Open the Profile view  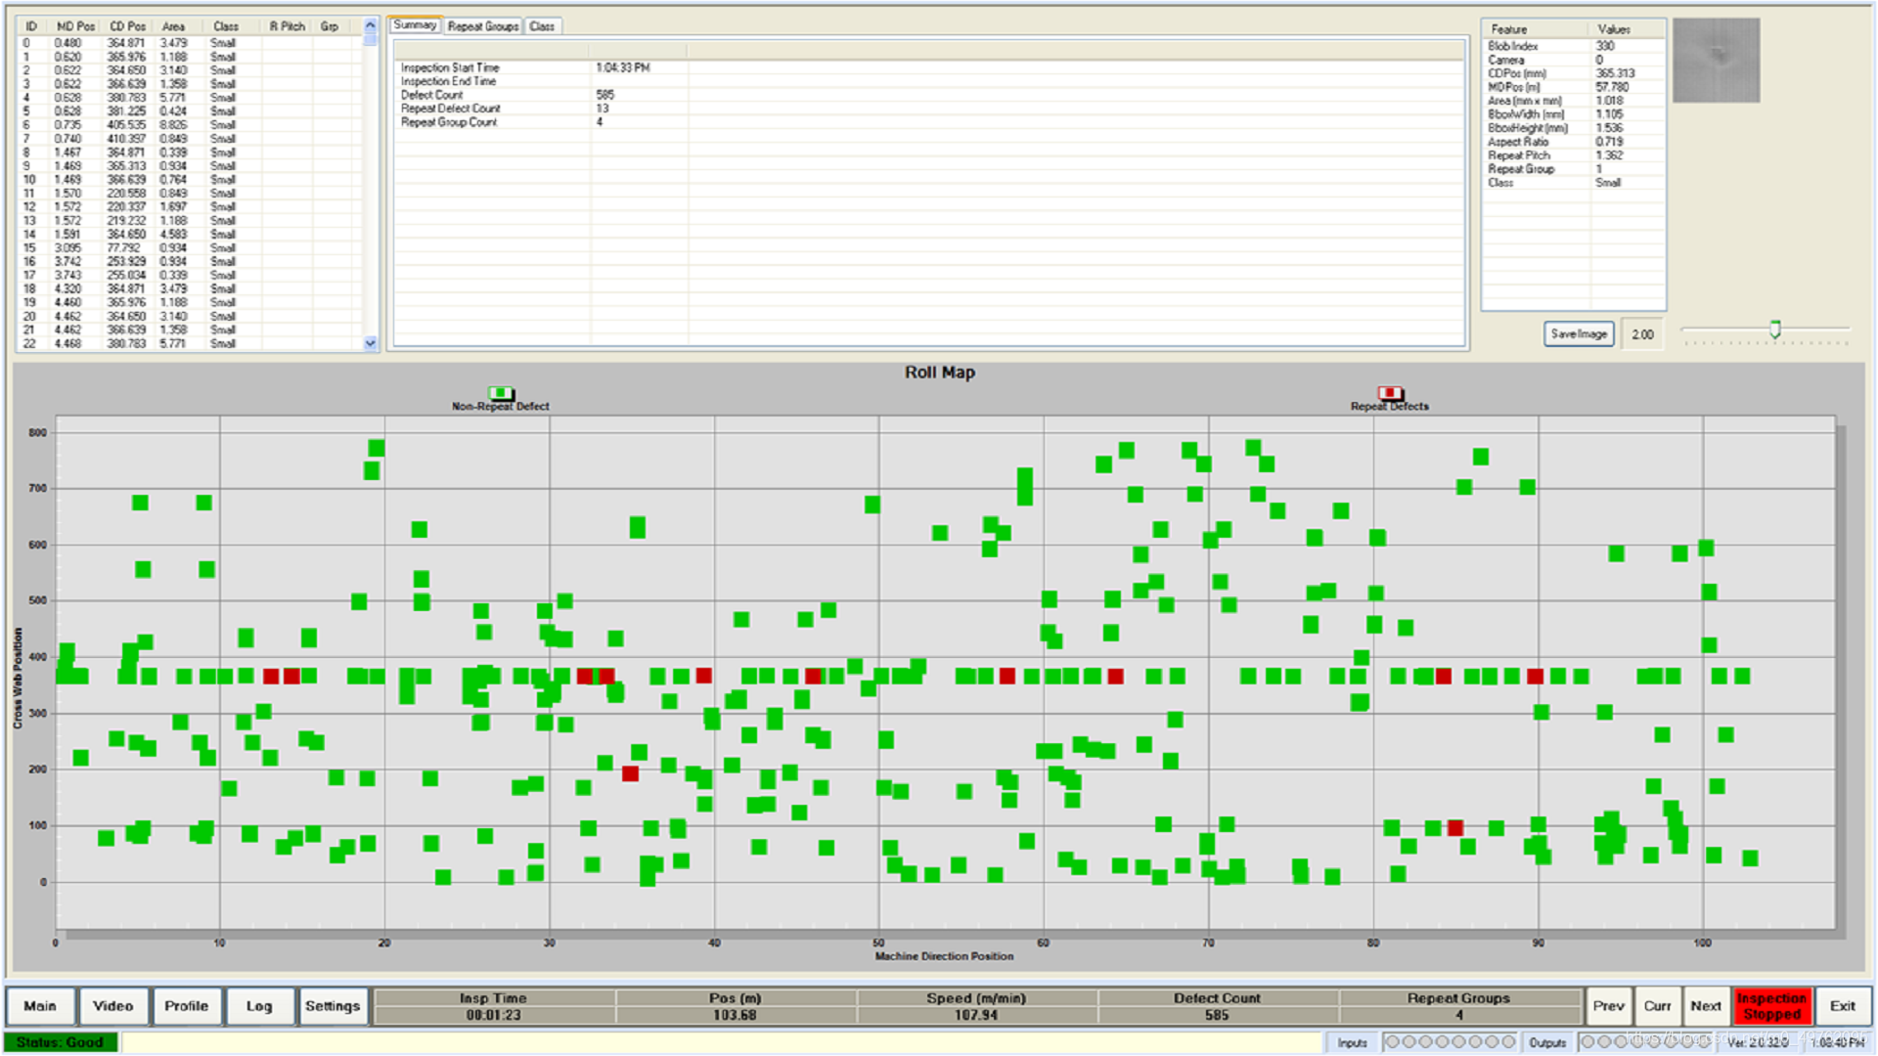pyautogui.click(x=186, y=1006)
